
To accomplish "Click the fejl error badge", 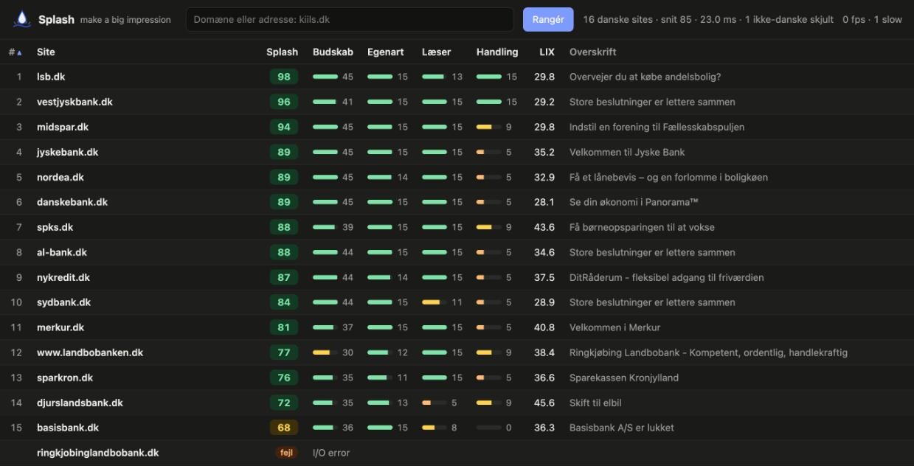I will pos(287,453).
